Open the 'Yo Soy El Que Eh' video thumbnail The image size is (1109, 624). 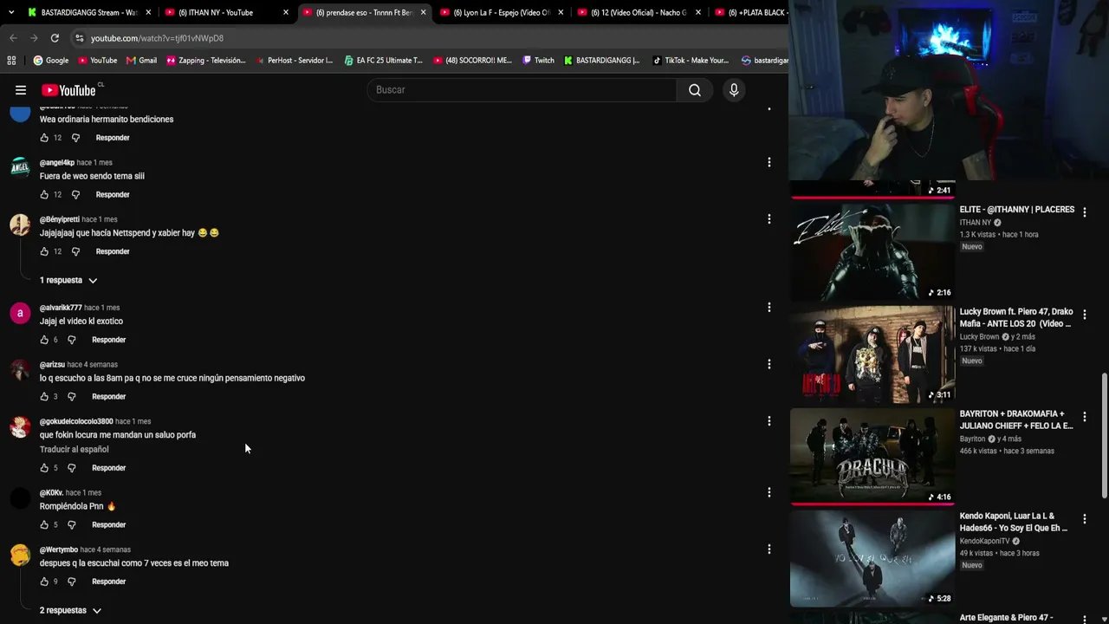click(x=872, y=558)
